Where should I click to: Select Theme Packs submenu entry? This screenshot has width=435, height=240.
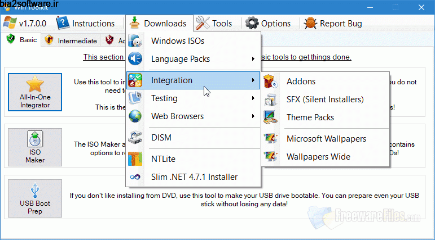325,117
